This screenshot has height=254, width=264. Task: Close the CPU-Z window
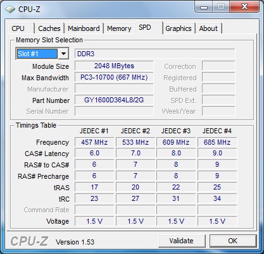click(244, 6)
